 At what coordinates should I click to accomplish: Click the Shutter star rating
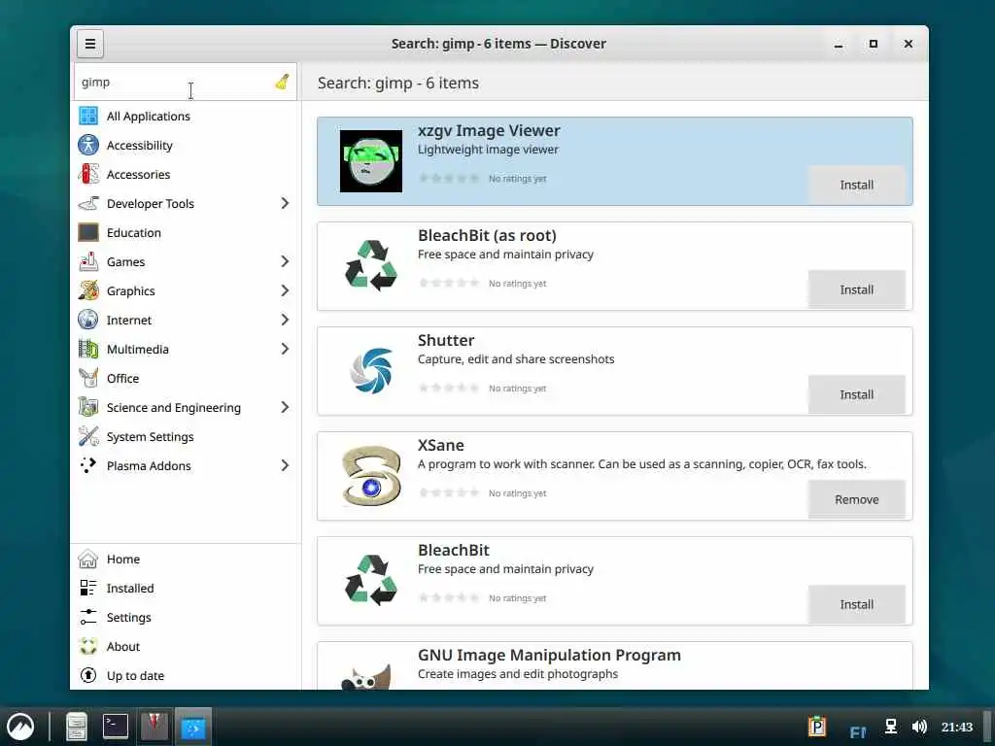tap(449, 388)
